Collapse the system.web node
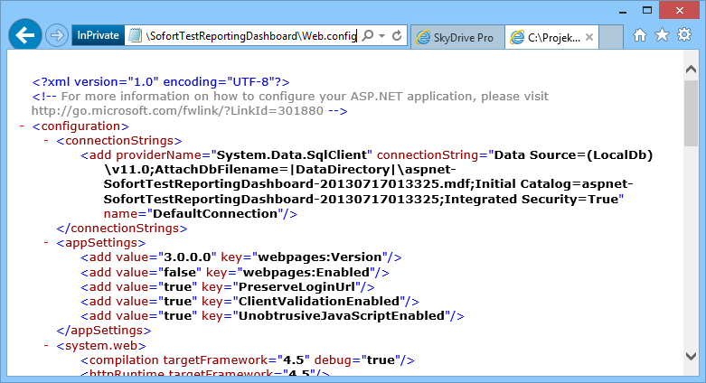This screenshot has height=383, width=706. [47, 346]
